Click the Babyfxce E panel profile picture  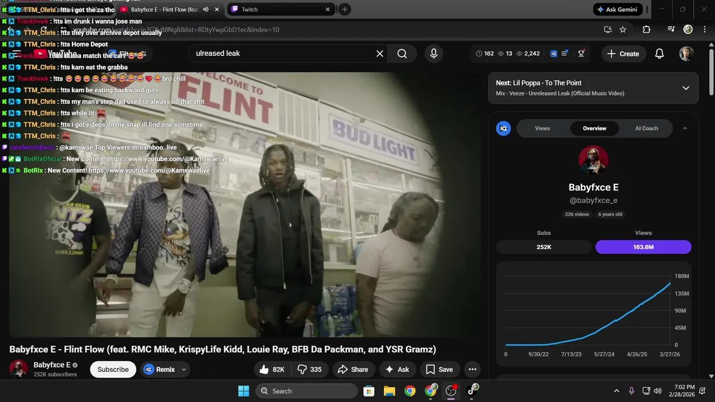[x=593, y=160]
